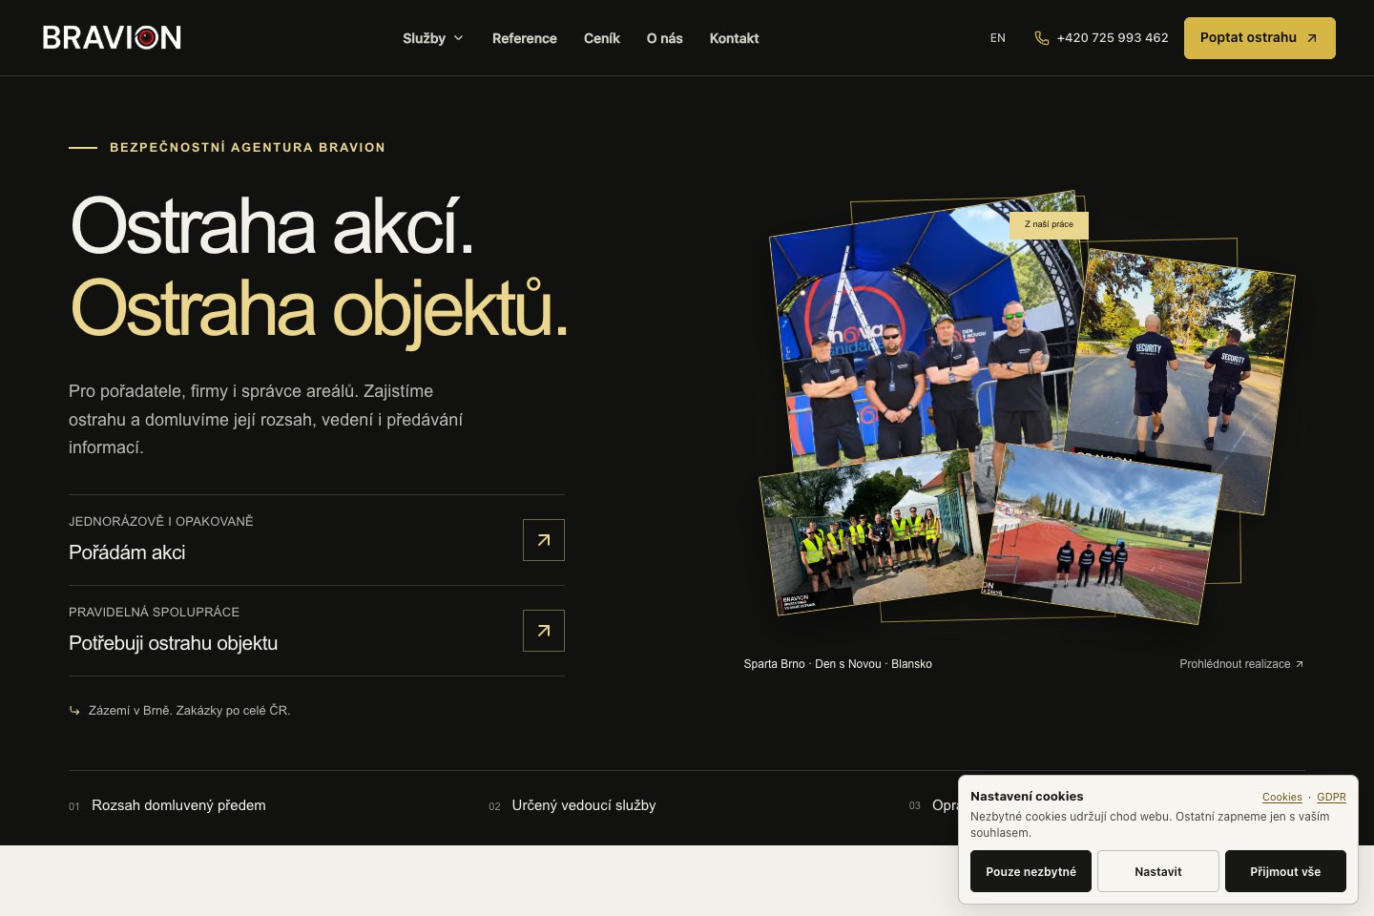
Task: Click the BRAVION logo
Action: (112, 37)
